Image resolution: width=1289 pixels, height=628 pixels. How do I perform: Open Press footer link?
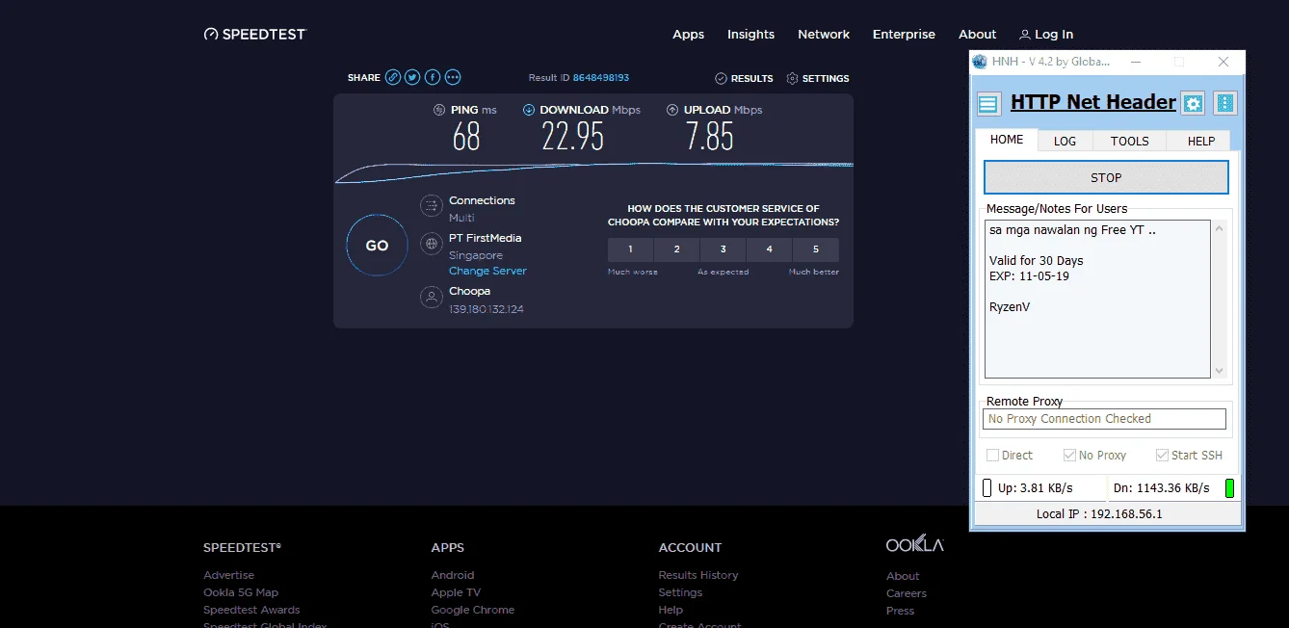tap(900, 611)
